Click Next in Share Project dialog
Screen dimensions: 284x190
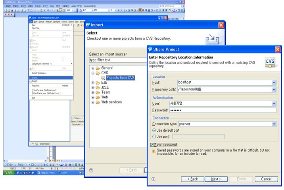pyautogui.click(x=216, y=179)
